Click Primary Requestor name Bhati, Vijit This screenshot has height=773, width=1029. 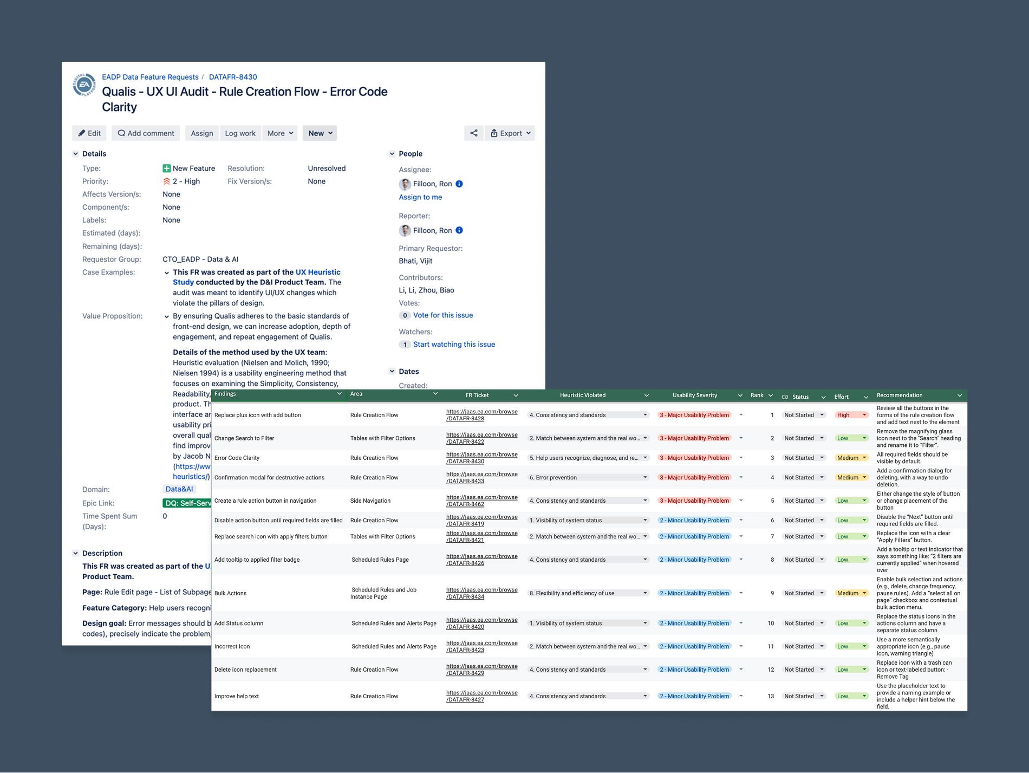point(415,261)
